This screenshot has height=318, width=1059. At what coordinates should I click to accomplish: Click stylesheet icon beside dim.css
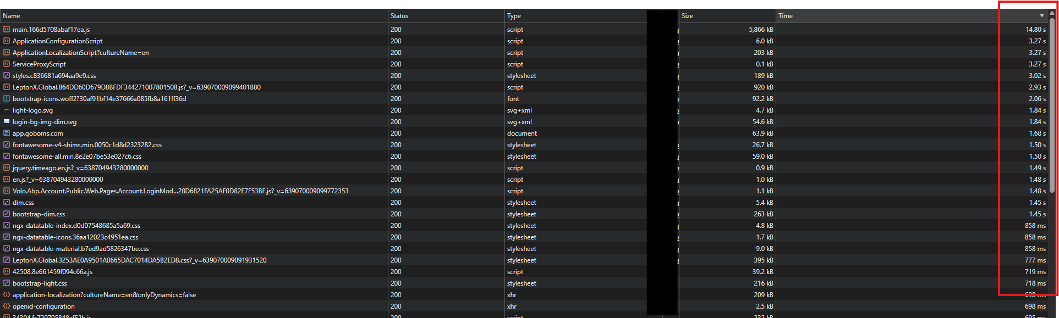pos(7,202)
